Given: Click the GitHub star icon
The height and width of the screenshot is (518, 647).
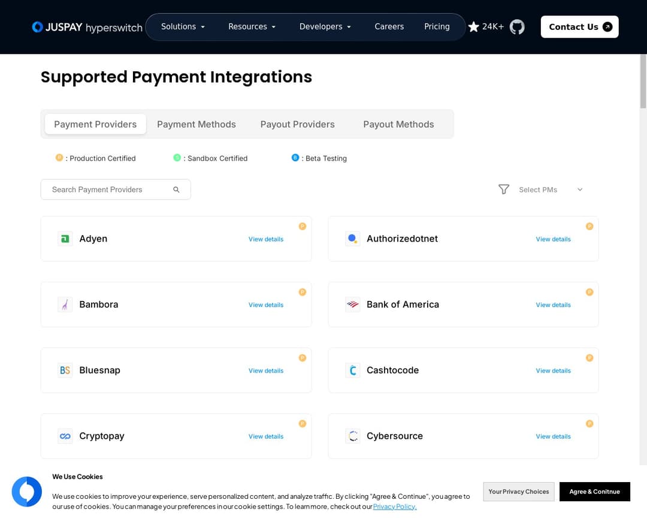Looking at the screenshot, I should click(474, 27).
